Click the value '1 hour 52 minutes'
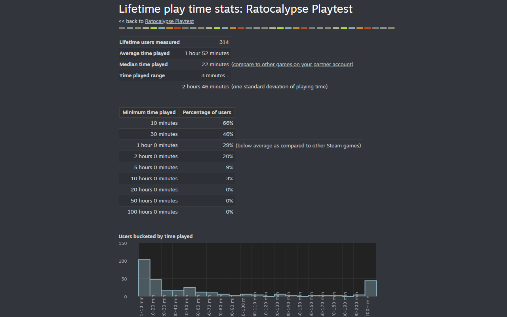This screenshot has height=317, width=507. tap(207, 53)
